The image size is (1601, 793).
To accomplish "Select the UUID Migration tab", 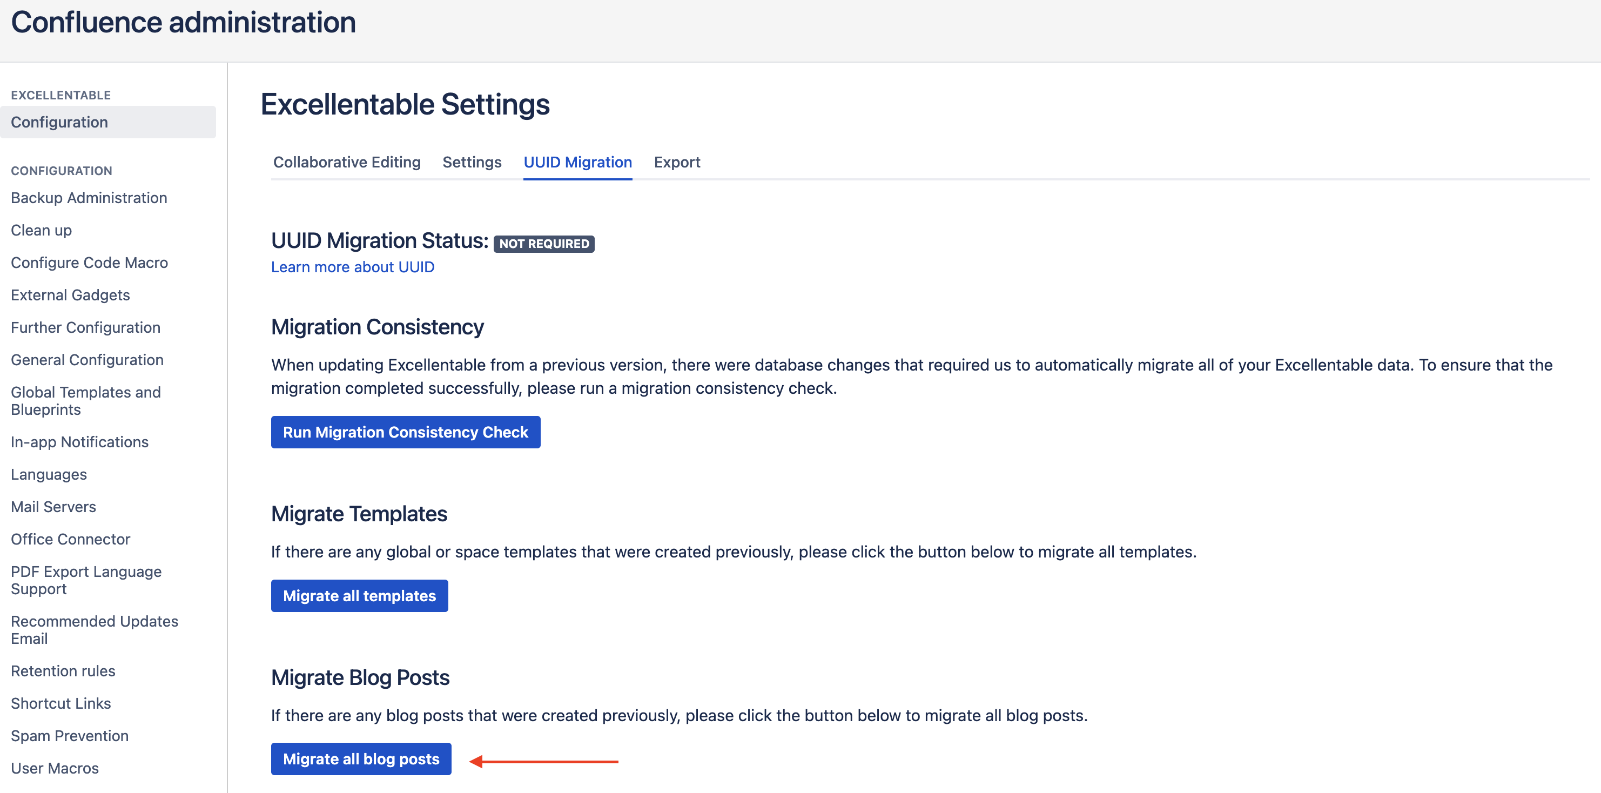I will pyautogui.click(x=577, y=162).
